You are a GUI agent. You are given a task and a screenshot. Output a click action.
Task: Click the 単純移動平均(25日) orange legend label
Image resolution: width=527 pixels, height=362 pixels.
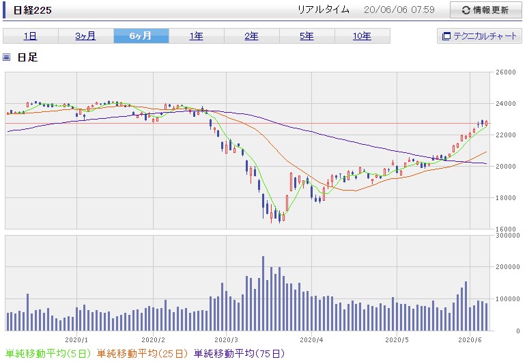142,354
